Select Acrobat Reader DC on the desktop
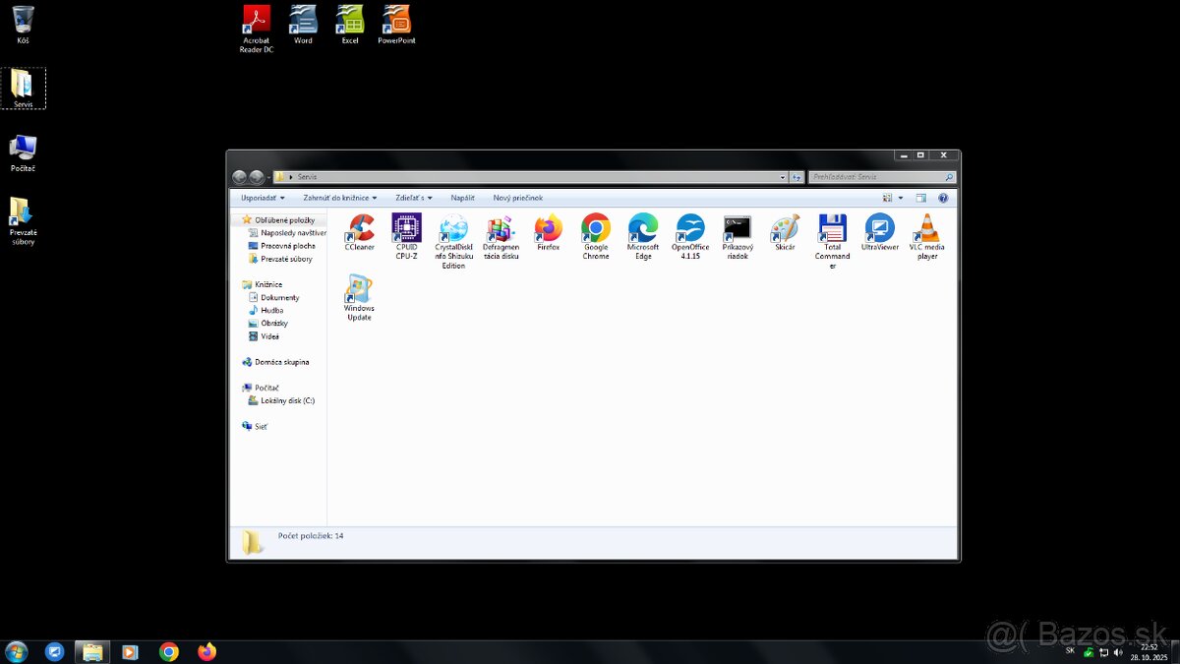The width and height of the screenshot is (1180, 664). point(257,21)
